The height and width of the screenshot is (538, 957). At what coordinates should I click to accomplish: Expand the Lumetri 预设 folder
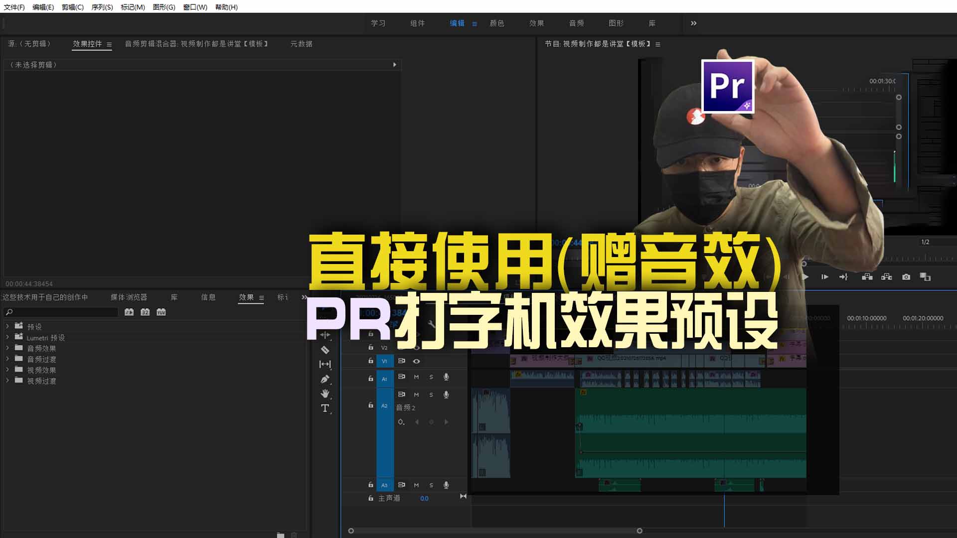click(7, 337)
